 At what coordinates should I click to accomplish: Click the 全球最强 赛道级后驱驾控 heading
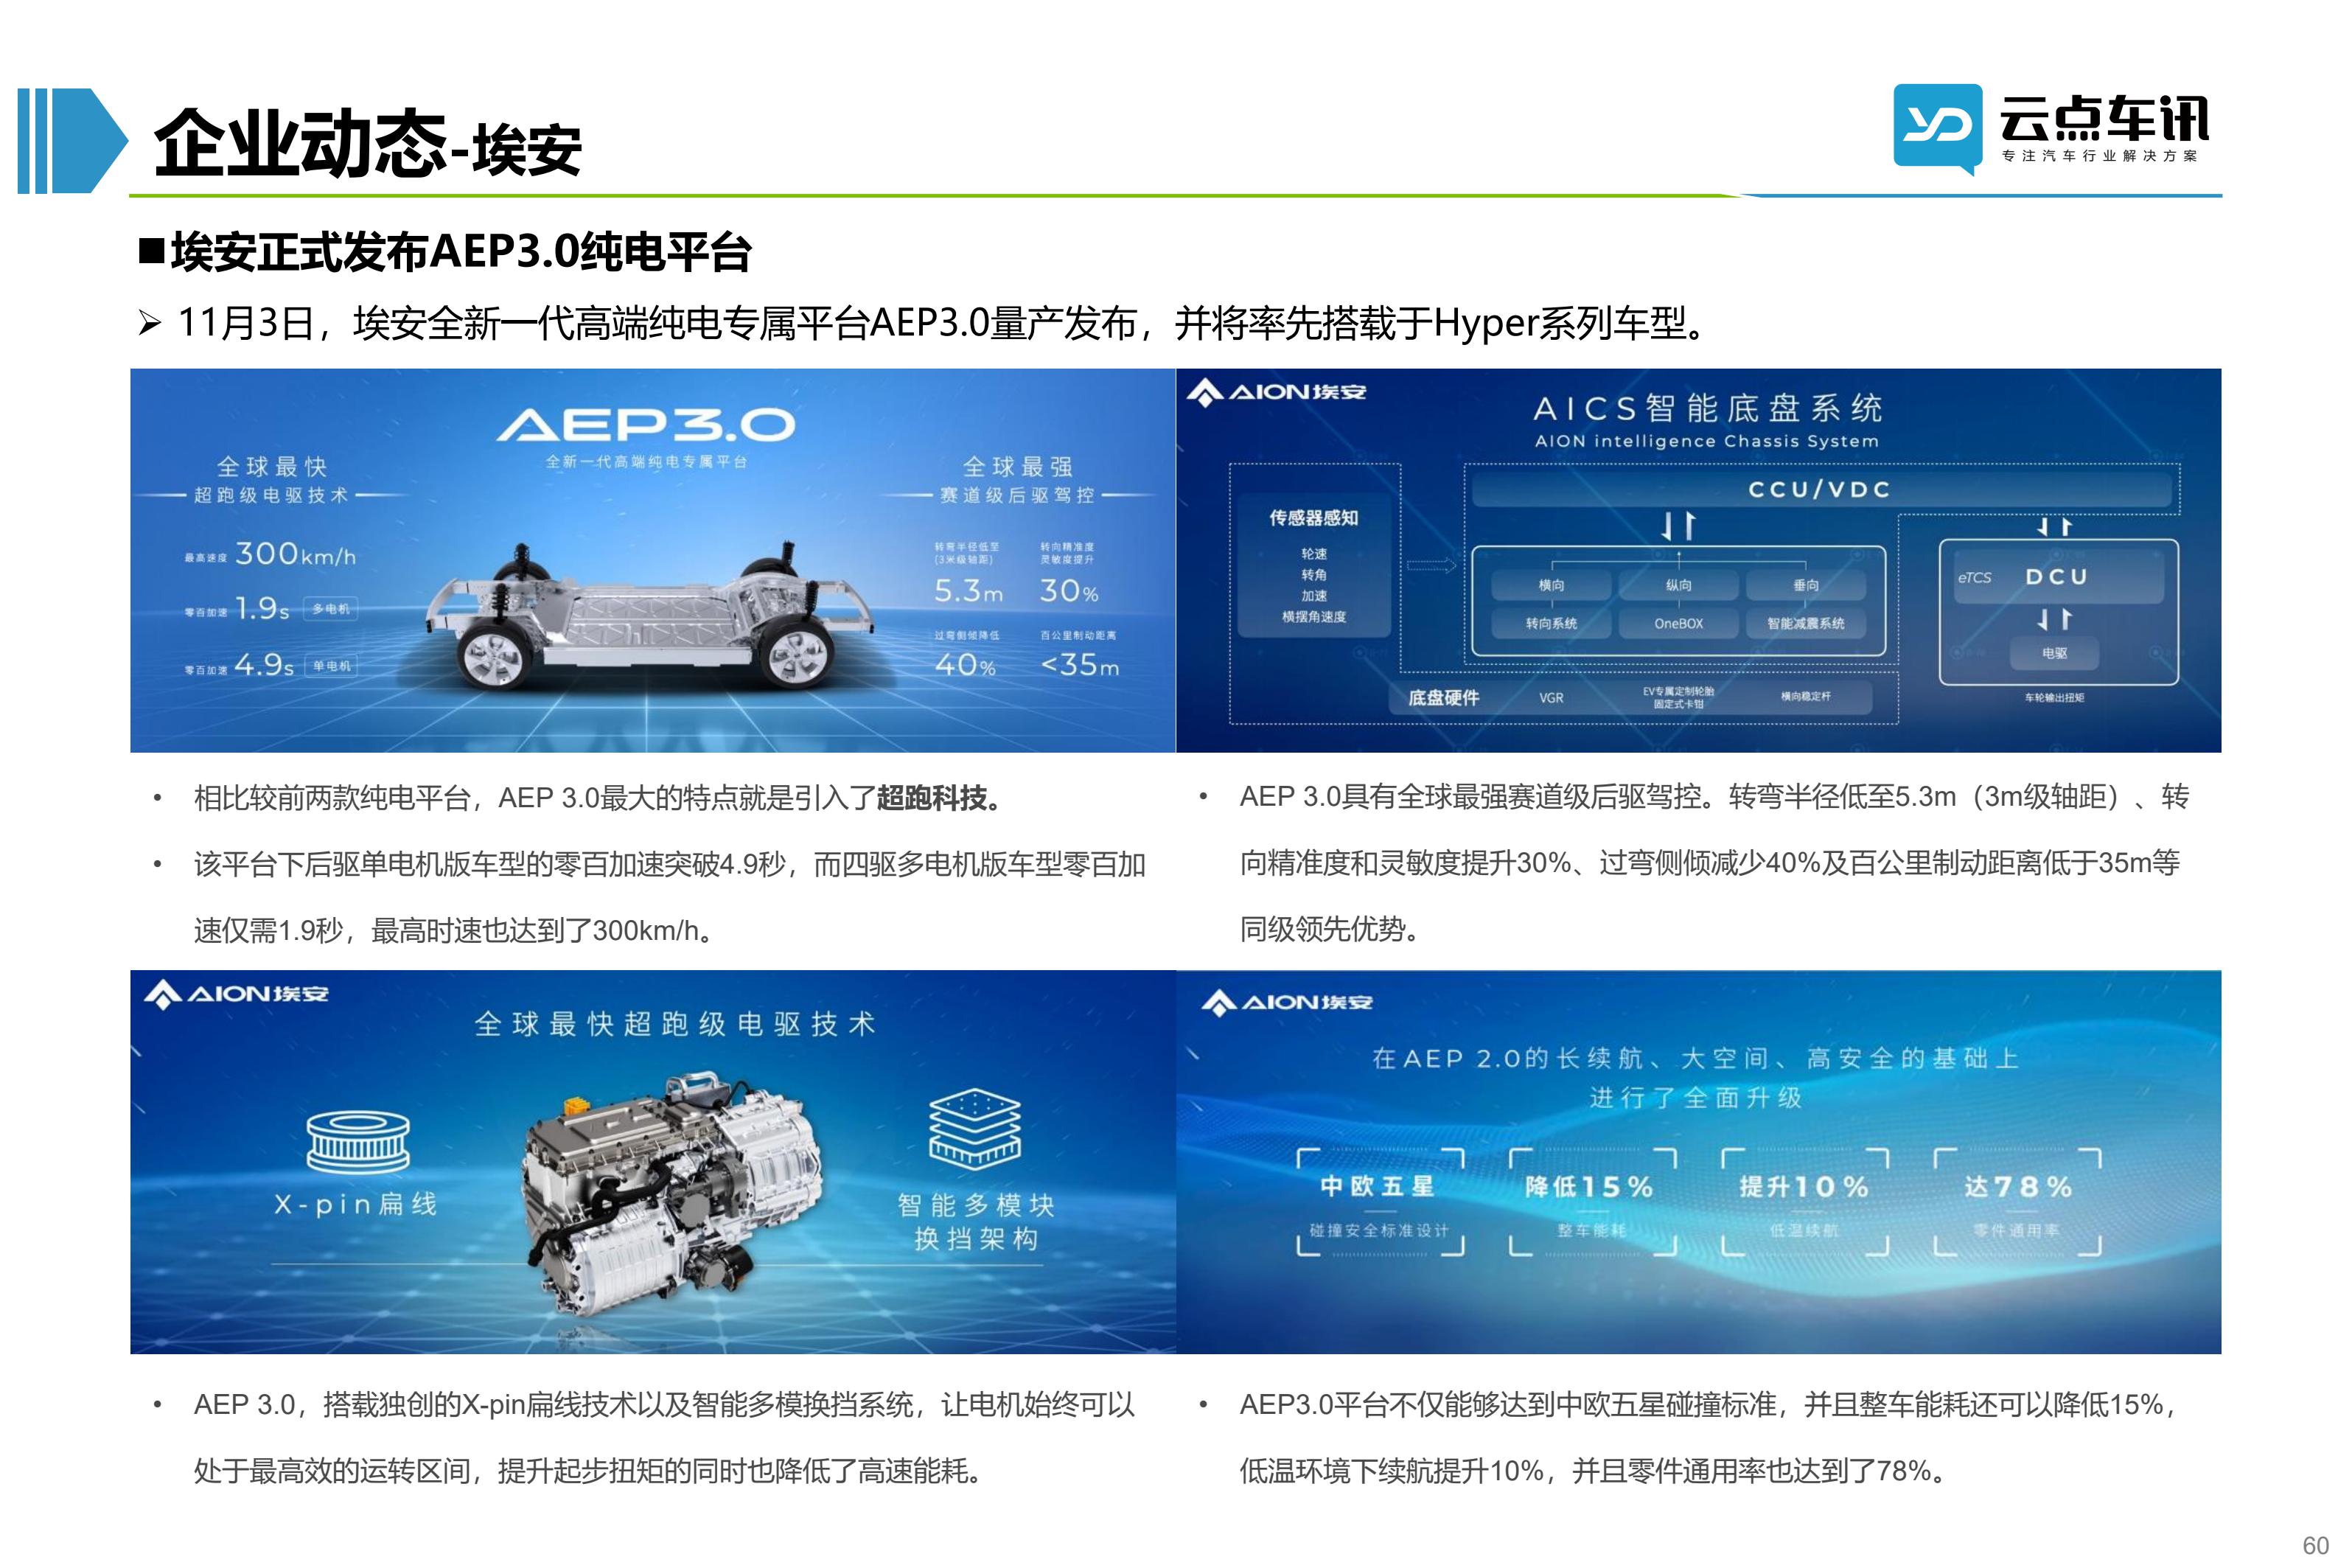point(1018,480)
